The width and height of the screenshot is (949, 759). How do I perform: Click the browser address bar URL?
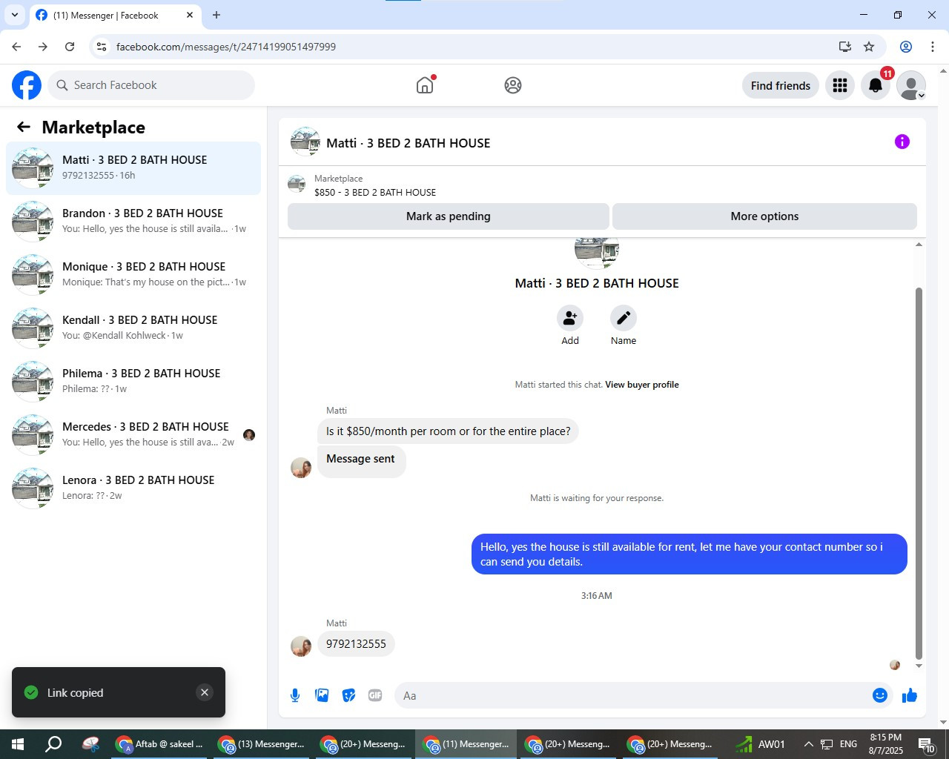[x=226, y=47]
